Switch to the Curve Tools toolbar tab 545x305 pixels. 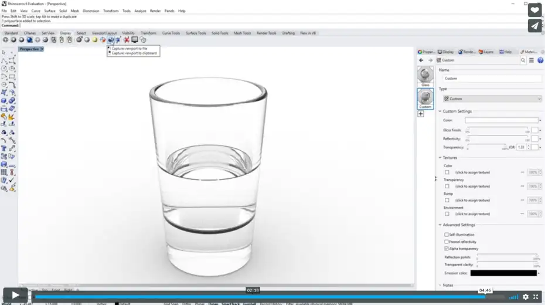[x=171, y=33]
